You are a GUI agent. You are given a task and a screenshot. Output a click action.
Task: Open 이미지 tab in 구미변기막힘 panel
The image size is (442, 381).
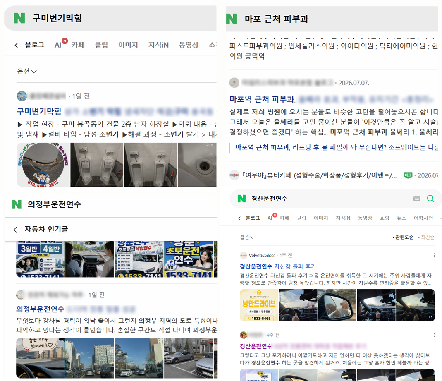pyautogui.click(x=128, y=45)
